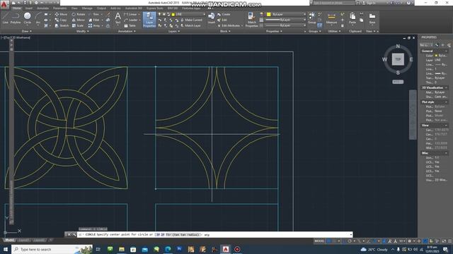453x254 pixels.
Task: Expand the Properties panel dropdown
Action: click(x=274, y=31)
